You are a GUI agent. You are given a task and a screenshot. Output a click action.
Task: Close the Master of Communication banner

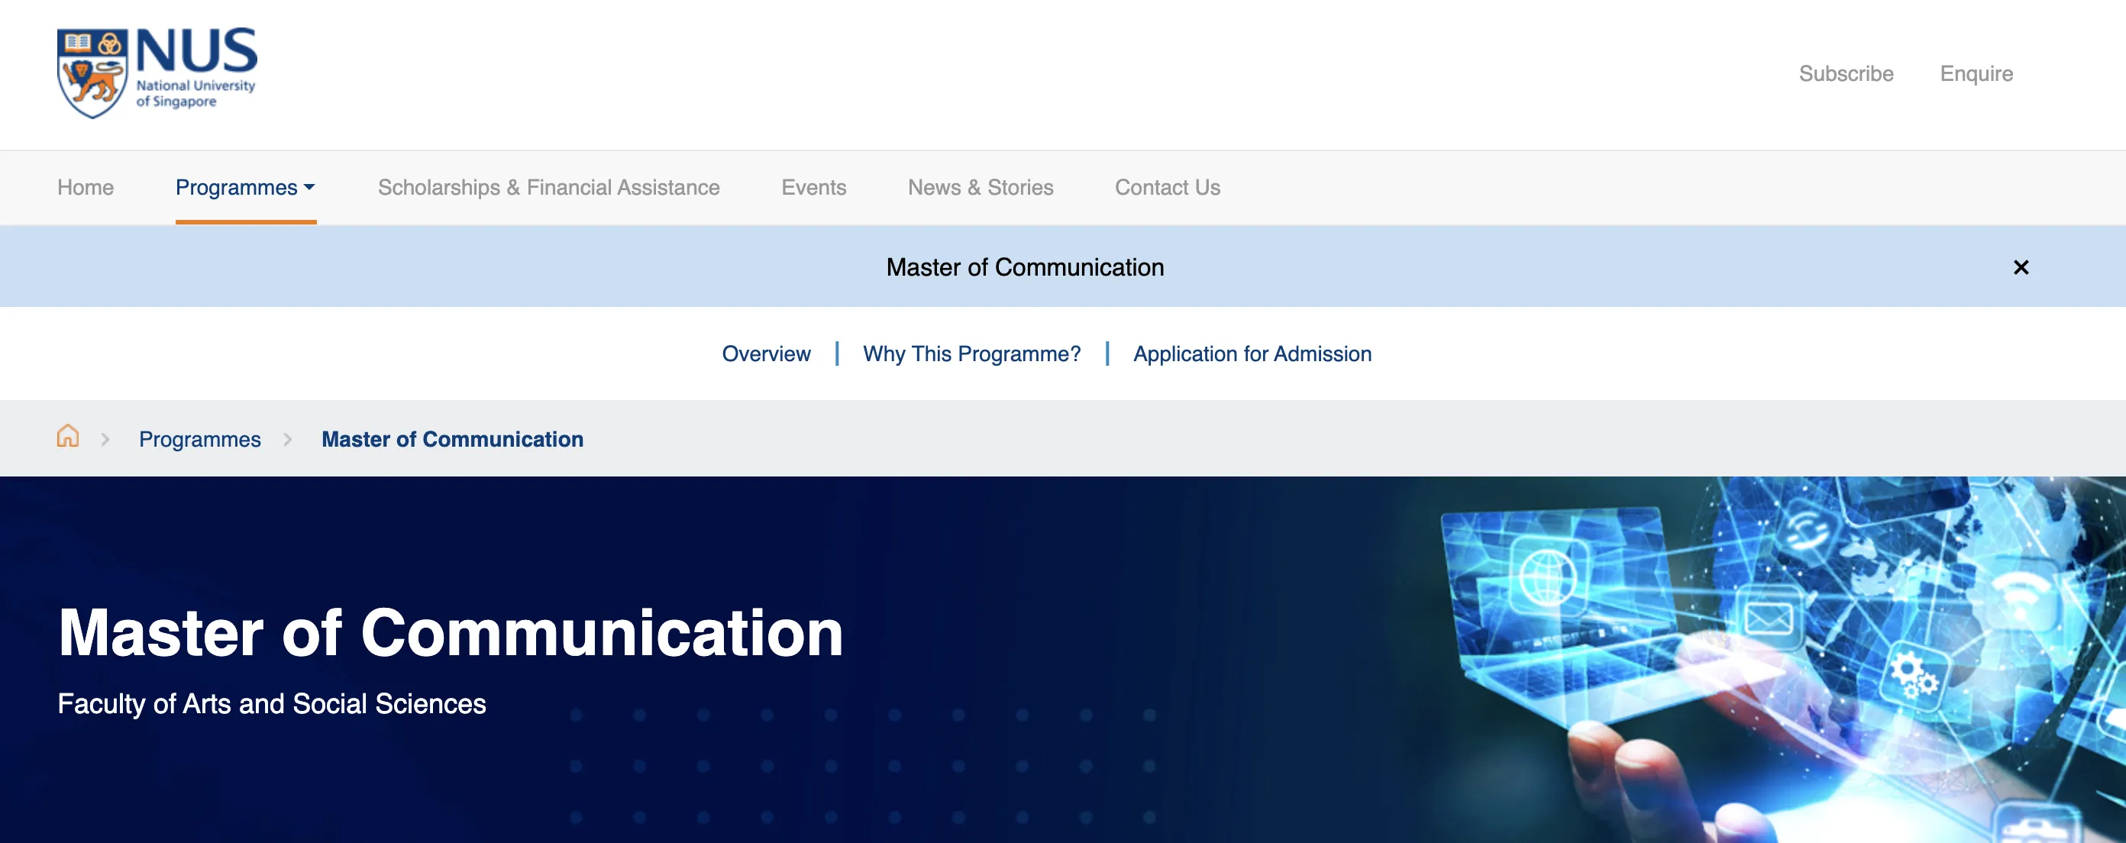(x=2021, y=267)
